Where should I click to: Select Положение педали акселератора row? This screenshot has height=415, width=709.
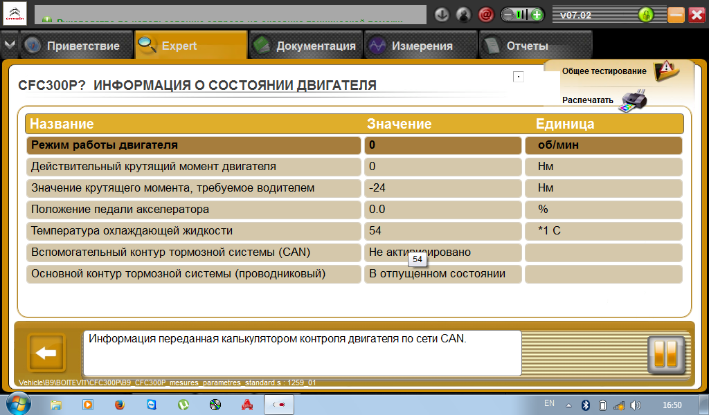(x=194, y=209)
